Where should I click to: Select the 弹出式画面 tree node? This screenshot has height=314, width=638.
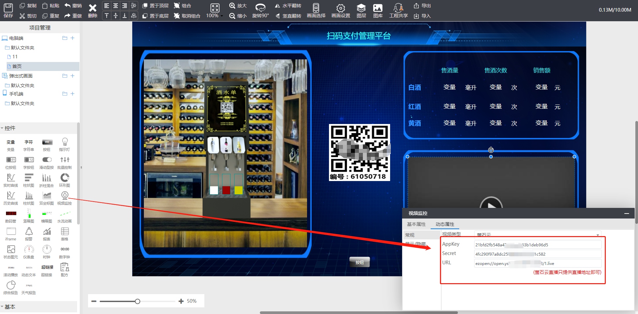pos(21,76)
